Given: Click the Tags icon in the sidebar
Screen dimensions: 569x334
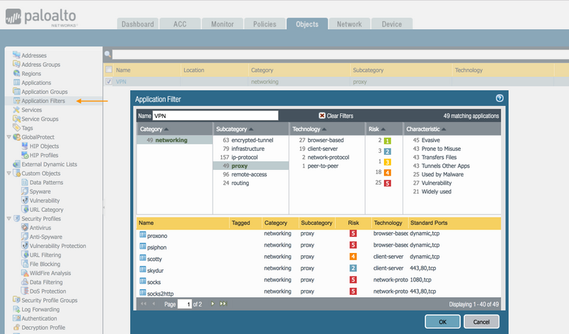Looking at the screenshot, I should [x=16, y=128].
